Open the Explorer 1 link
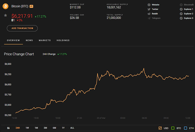 click(x=189, y=9)
